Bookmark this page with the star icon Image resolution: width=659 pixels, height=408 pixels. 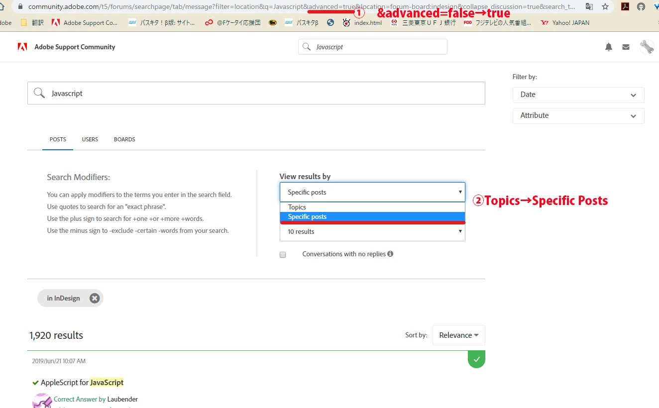coord(605,6)
